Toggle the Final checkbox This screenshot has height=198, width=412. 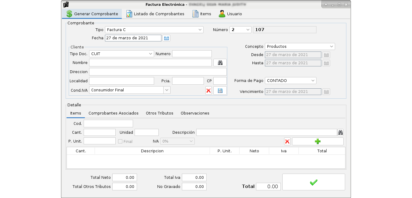[120, 141]
